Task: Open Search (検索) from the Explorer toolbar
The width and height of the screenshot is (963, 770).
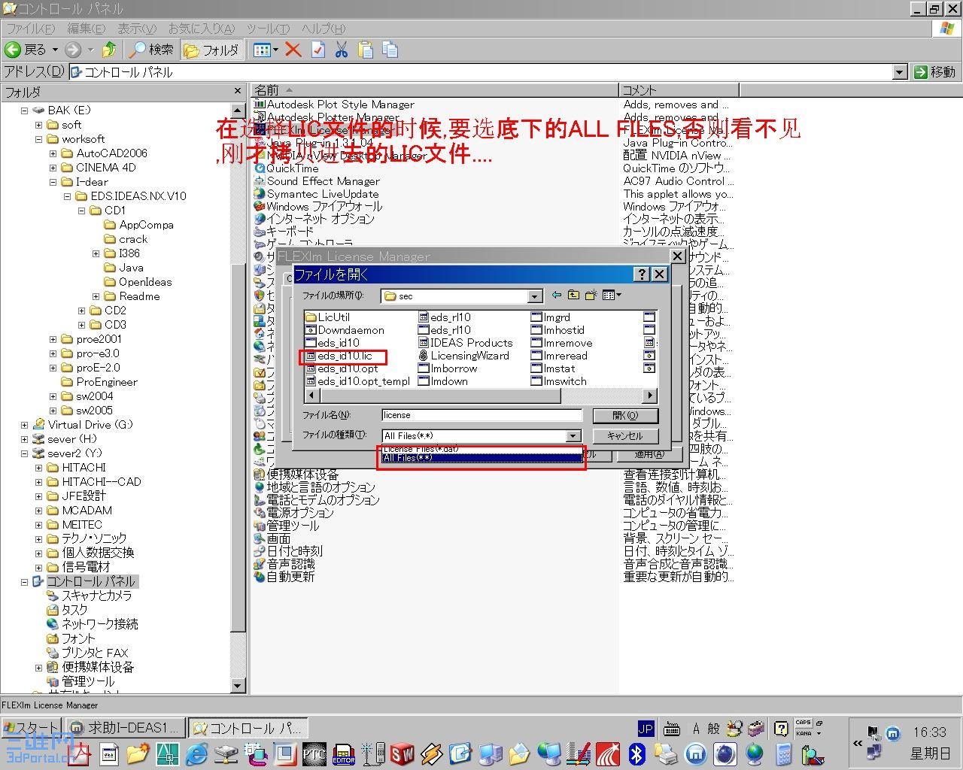Action: 152,50
